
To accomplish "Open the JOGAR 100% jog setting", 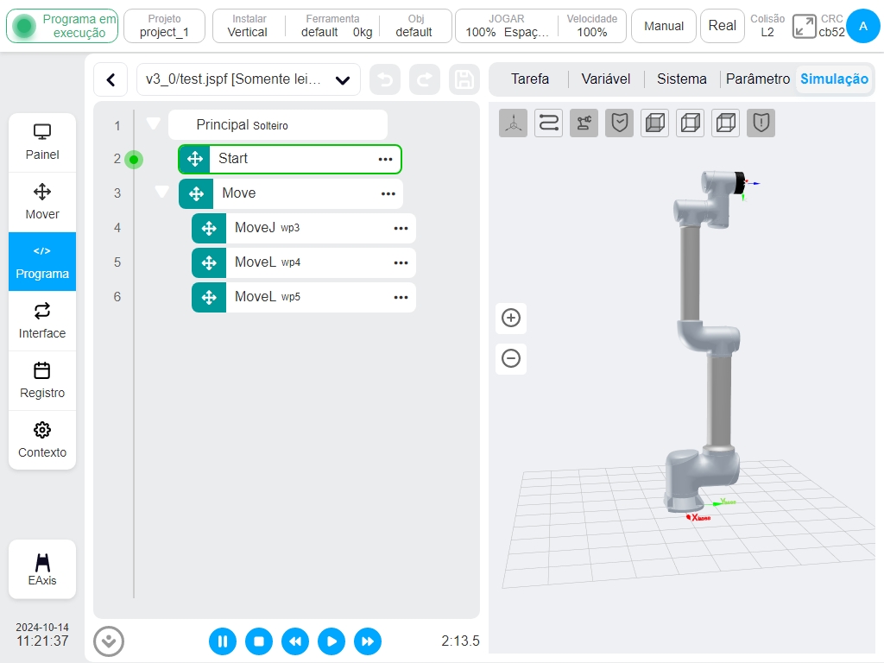I will tap(506, 26).
